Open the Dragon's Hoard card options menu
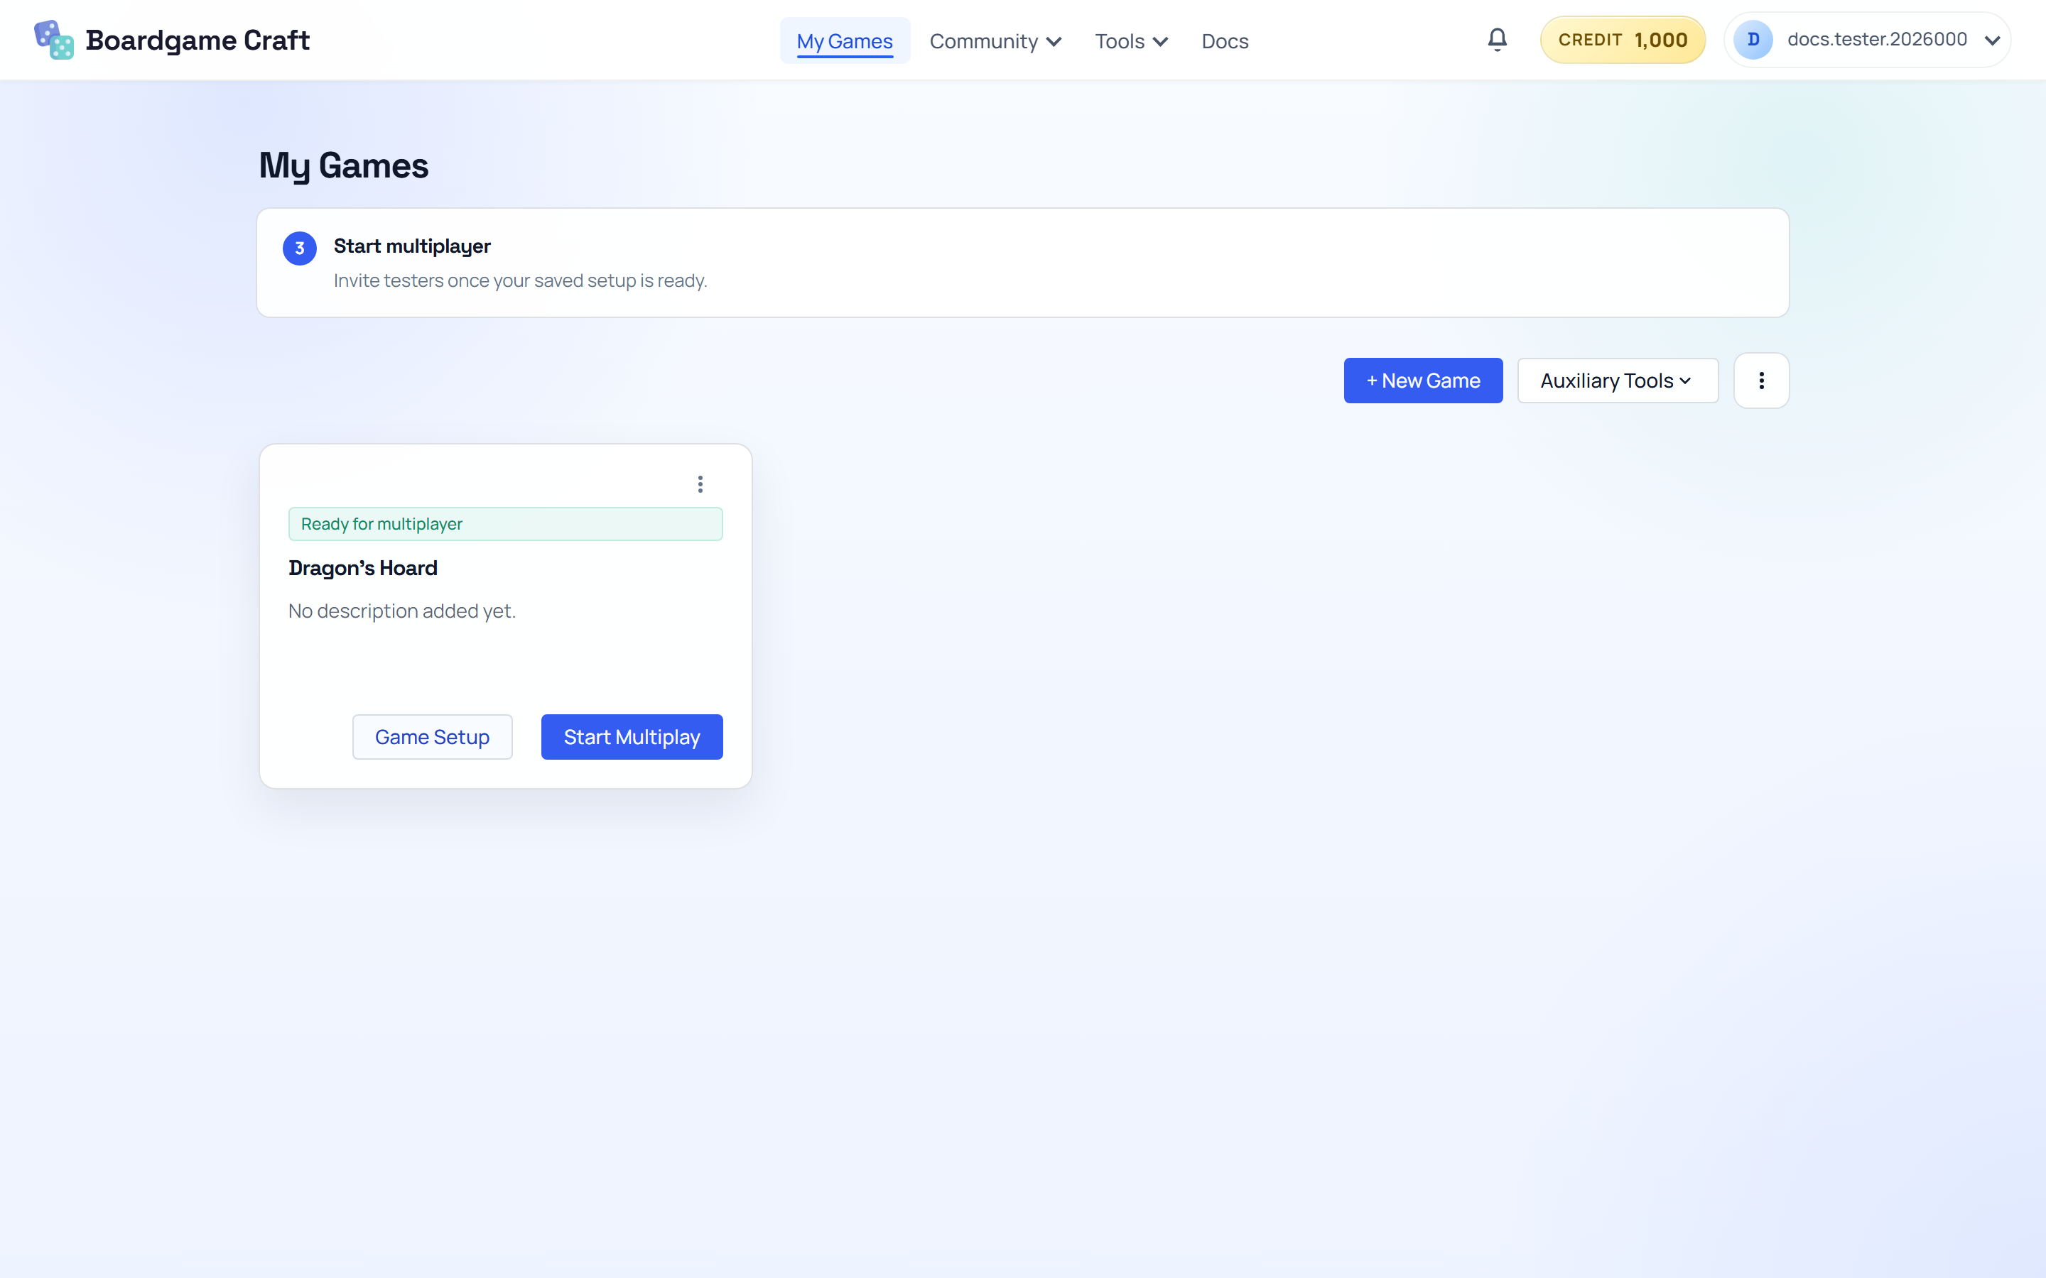2046x1278 pixels. [700, 484]
